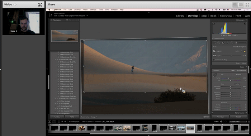Toggle highlight clipping indicator in histogram
The image size is (251, 136).
tap(245, 24)
